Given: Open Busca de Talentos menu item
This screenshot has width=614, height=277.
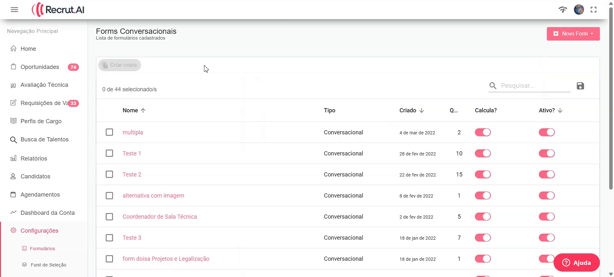Looking at the screenshot, I should click(x=44, y=139).
